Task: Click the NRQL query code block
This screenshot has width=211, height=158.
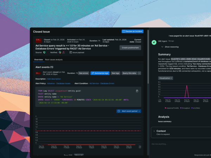Action: pos(88,97)
